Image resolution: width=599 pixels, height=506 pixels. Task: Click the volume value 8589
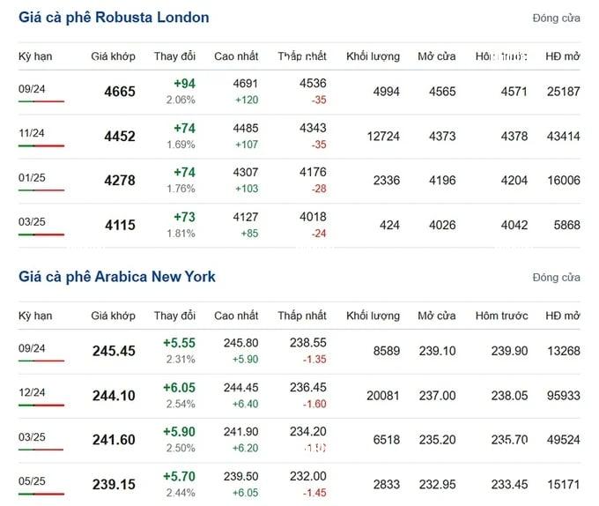[386, 351]
